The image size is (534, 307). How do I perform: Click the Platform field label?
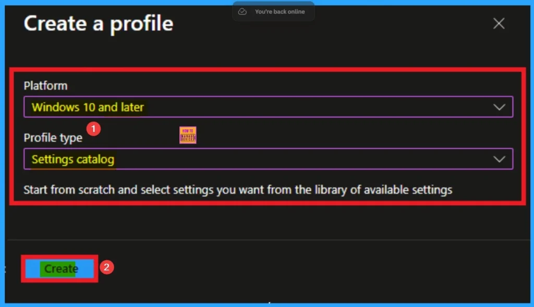tap(45, 85)
